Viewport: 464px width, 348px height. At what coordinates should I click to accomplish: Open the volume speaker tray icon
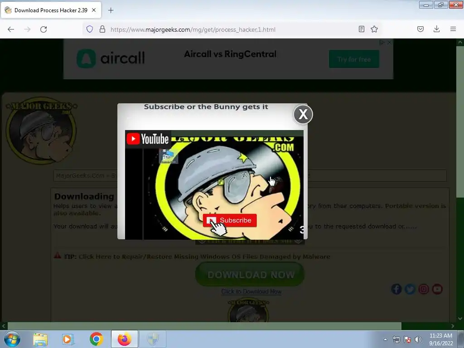tap(418, 339)
